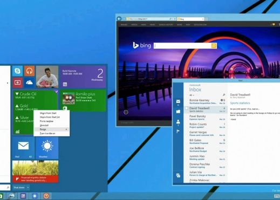The height and width of the screenshot is (200, 280).
Task: Open the News tile with grass photo
Action: tap(35, 171)
